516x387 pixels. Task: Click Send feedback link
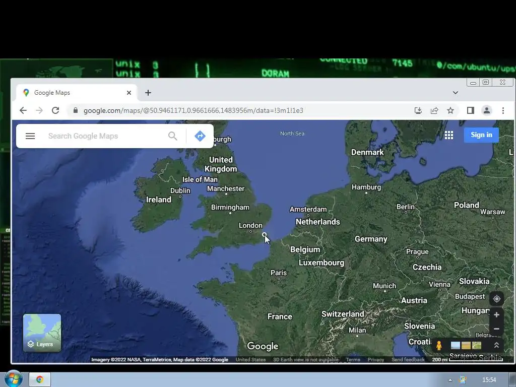tap(408, 360)
